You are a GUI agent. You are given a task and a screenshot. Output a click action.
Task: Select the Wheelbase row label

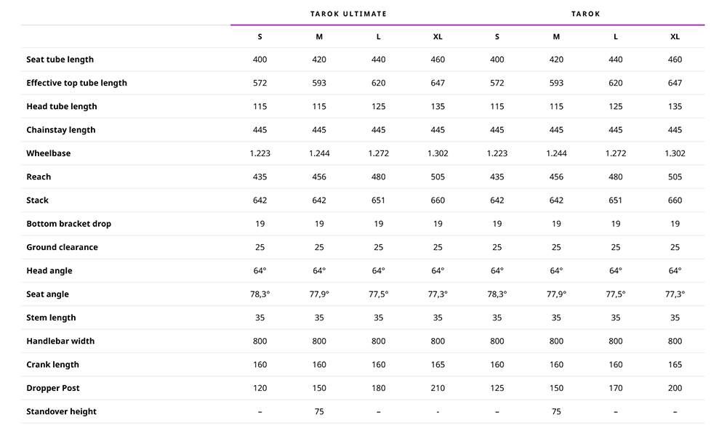(48, 153)
